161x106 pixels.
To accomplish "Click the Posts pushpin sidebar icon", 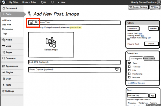I will point(4,14).
